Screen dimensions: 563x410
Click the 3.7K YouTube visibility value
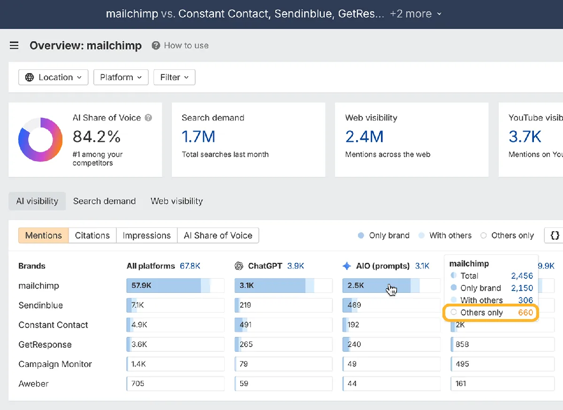[525, 136]
